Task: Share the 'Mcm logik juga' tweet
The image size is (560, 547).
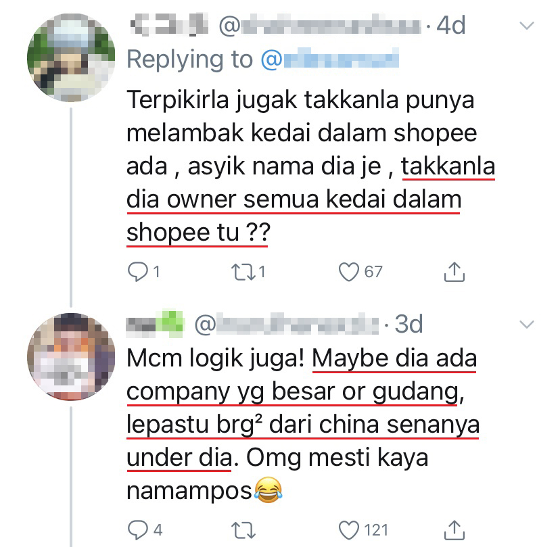Action: point(454,529)
